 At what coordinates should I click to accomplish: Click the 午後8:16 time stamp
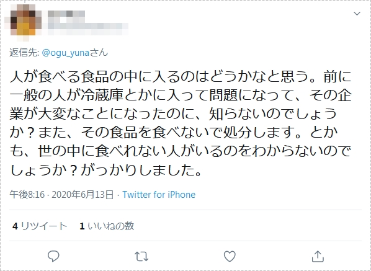[x=27, y=195]
